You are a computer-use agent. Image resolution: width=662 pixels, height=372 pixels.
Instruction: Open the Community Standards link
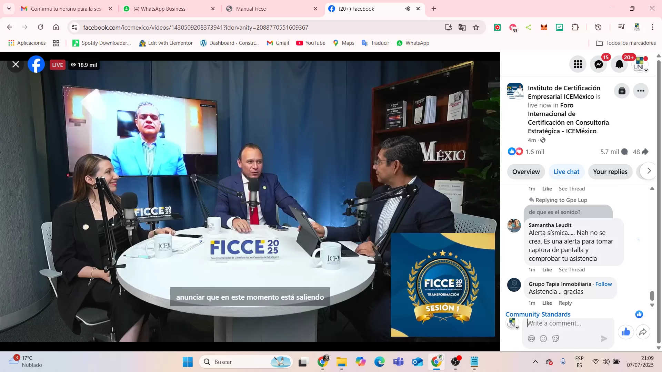coord(538,314)
